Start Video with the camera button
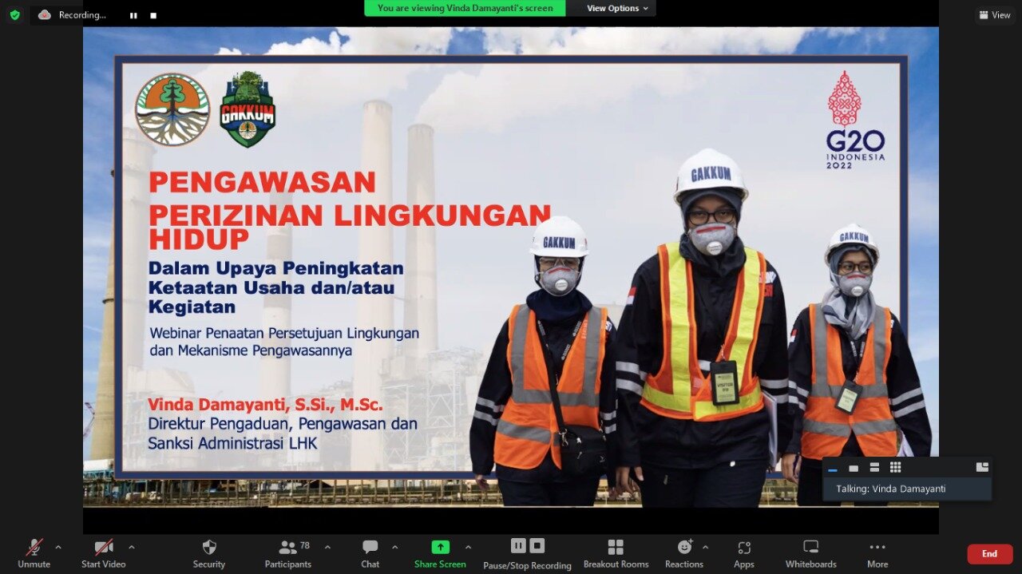Viewport: 1022px width, 574px height. 103,553
